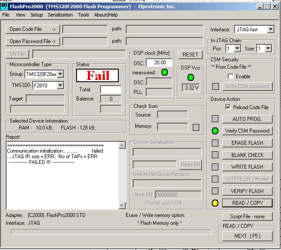Click 'RAM - 10.0 kB' device info text
The width and height of the screenshot is (281, 250).
[36, 128]
